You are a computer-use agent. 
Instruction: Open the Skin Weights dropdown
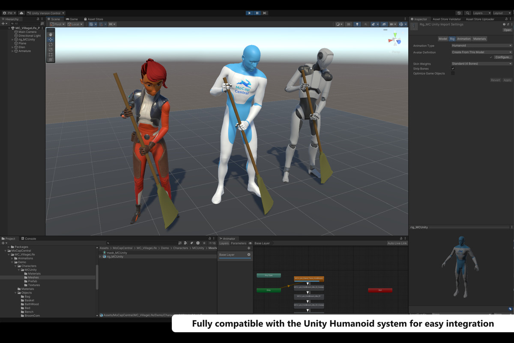point(481,64)
